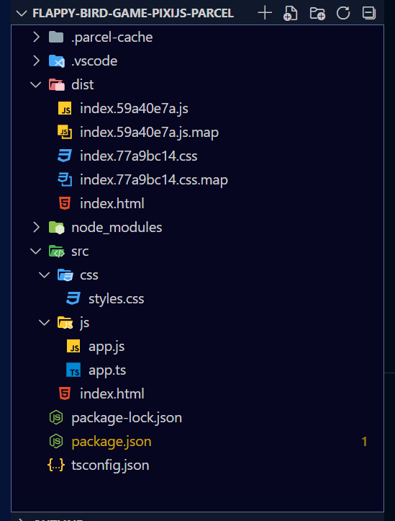Click the plus icon in Explorer header
This screenshot has height=521, width=395.
coord(265,13)
